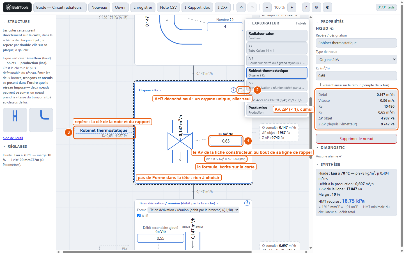Collapse the EXPLORATEUR panel
This screenshot has width=404, height=253.
(263, 23)
